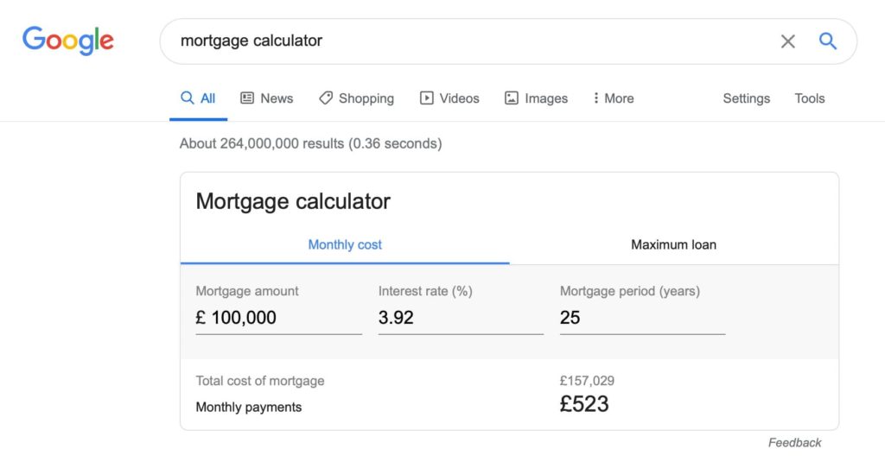Select the Monthly cost tab
The height and width of the screenshot is (468, 885).
pos(345,244)
